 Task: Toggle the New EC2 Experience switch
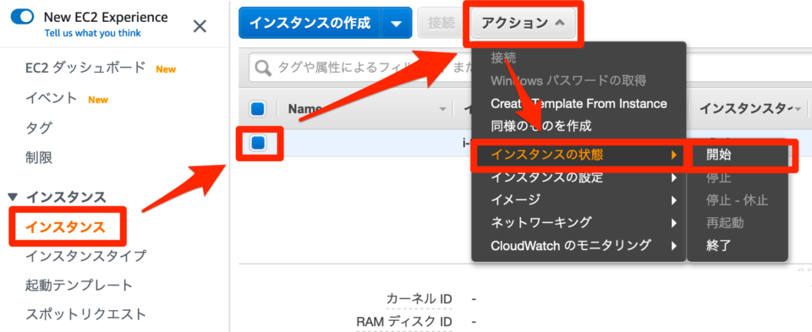22,17
